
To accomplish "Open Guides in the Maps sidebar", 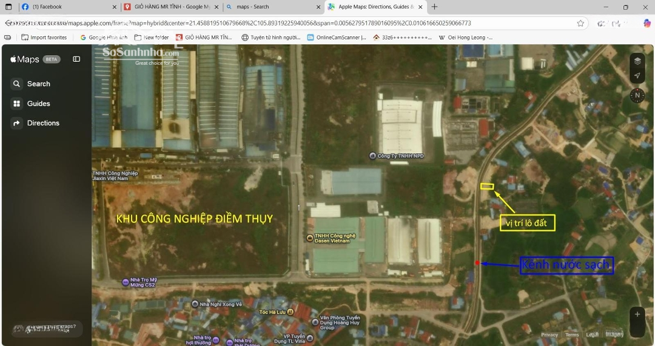I will [38, 104].
